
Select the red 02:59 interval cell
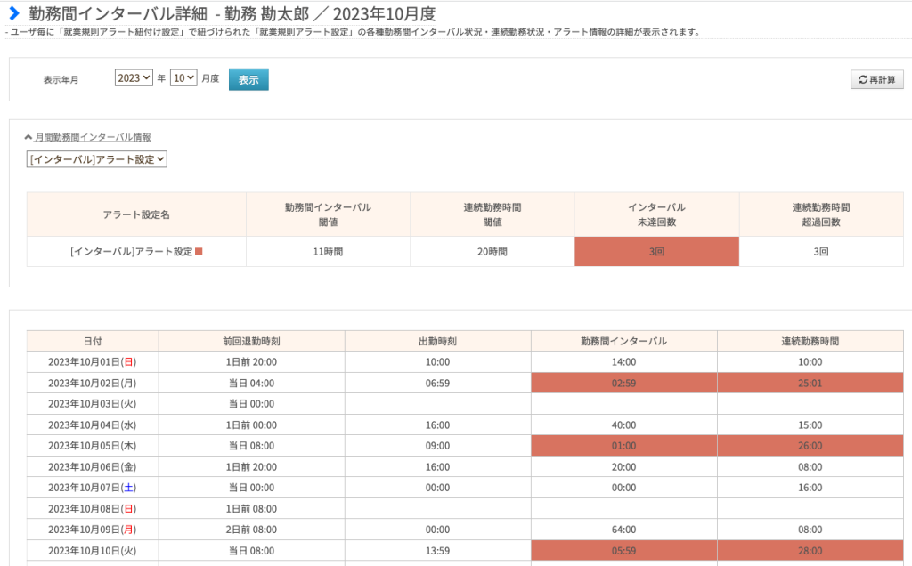(x=623, y=383)
